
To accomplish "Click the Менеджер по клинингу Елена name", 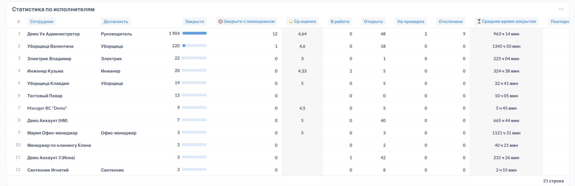I will tap(59, 145).
